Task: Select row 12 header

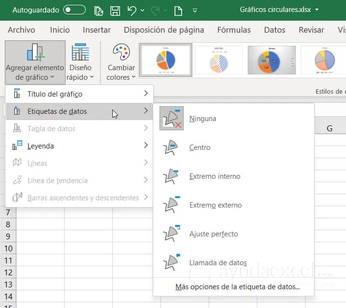Action: click(x=8, y=272)
